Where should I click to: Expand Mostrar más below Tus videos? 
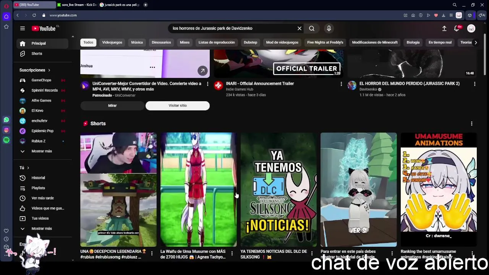pyautogui.click(x=42, y=228)
